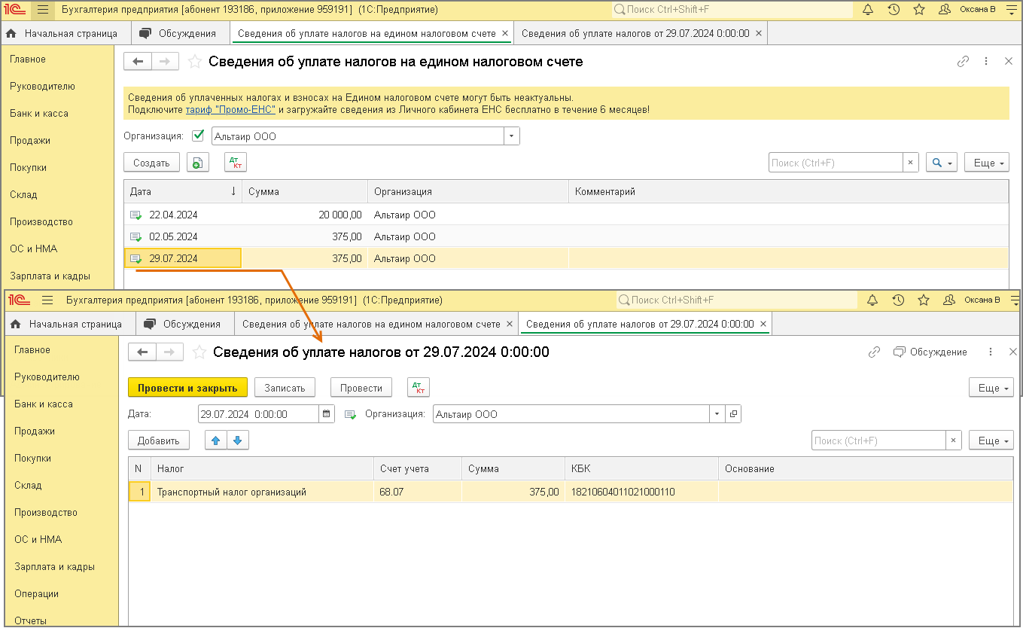Open the main menu in the document window

pyautogui.click(x=47, y=300)
